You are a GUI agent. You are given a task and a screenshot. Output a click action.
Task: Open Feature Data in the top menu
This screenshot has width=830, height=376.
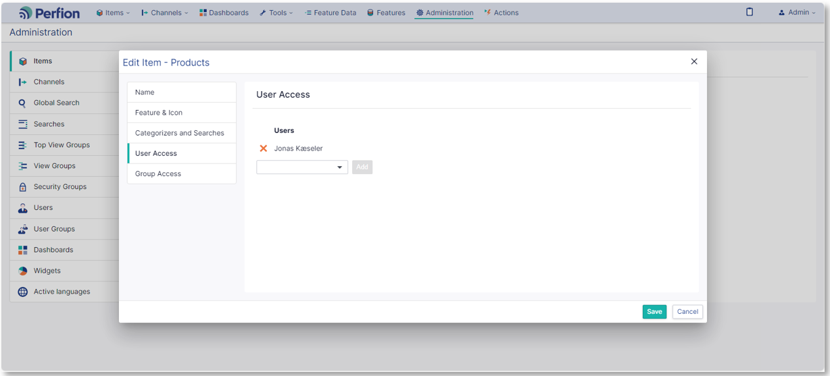pos(331,13)
